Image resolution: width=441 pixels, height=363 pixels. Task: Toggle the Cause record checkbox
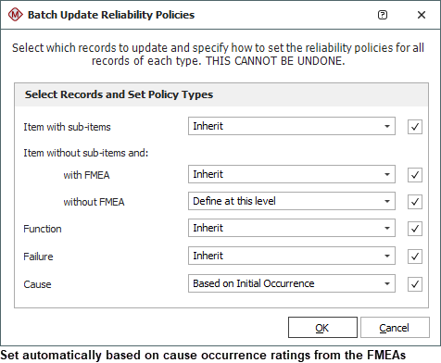click(x=415, y=284)
